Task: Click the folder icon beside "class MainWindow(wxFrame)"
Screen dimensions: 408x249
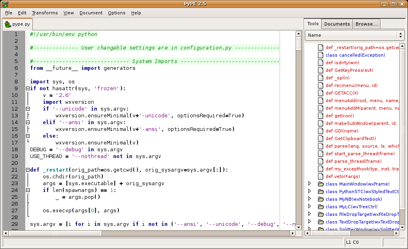Action: click(321, 184)
